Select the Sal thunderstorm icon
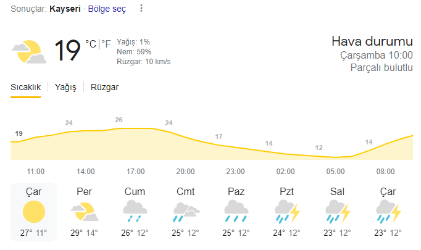 [x=338, y=212]
